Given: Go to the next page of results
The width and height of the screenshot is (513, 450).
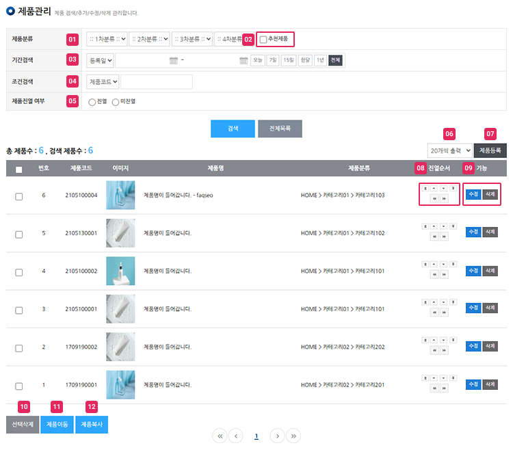Looking at the screenshot, I should pyautogui.click(x=277, y=436).
